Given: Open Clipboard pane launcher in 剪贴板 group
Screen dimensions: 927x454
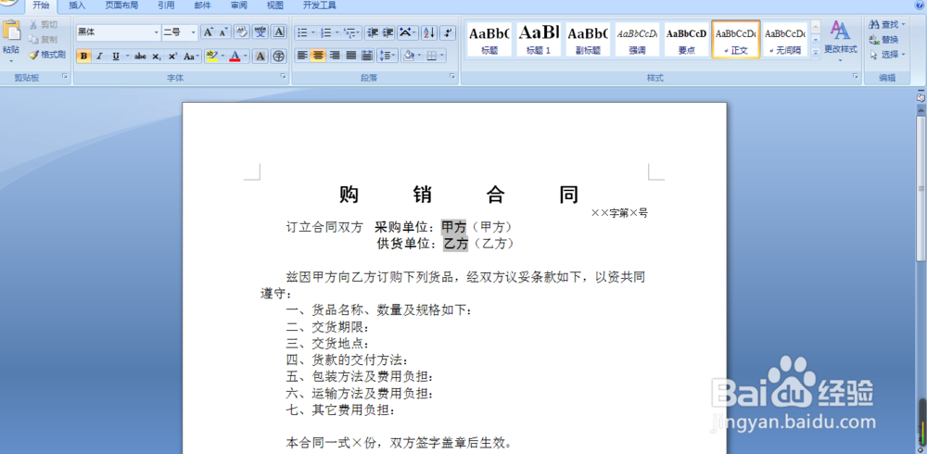Looking at the screenshot, I should pyautogui.click(x=65, y=76).
